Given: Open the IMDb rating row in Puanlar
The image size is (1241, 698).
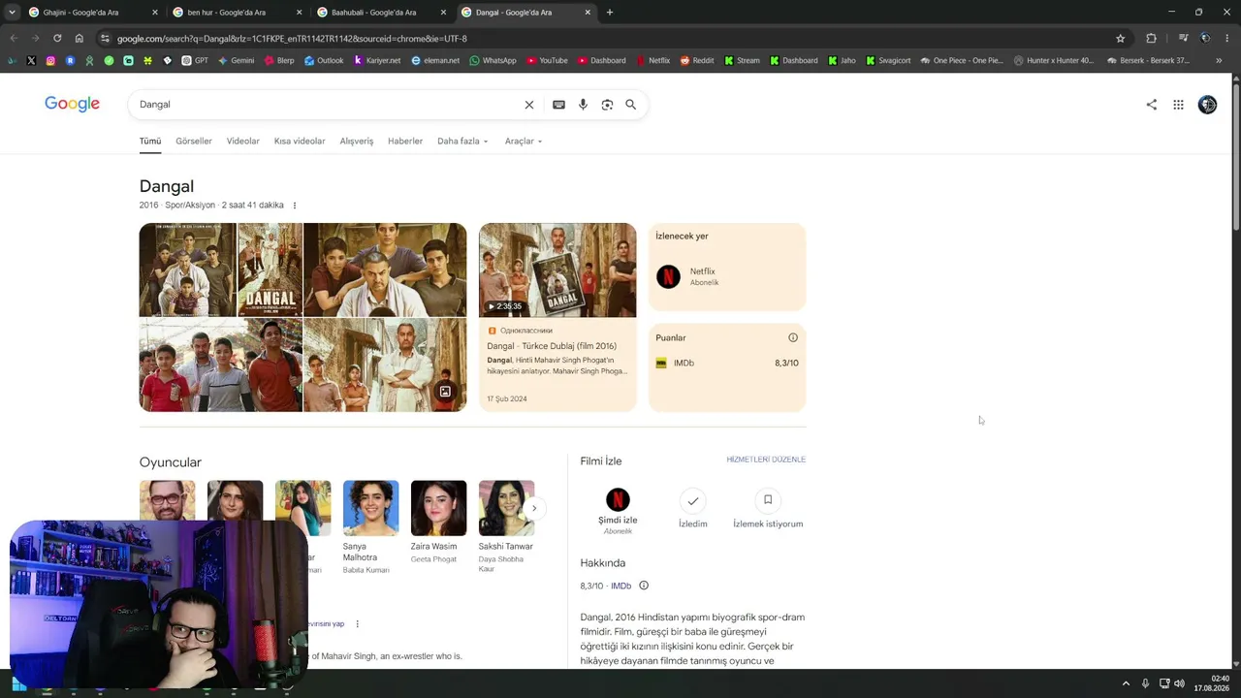Looking at the screenshot, I should coord(727,363).
